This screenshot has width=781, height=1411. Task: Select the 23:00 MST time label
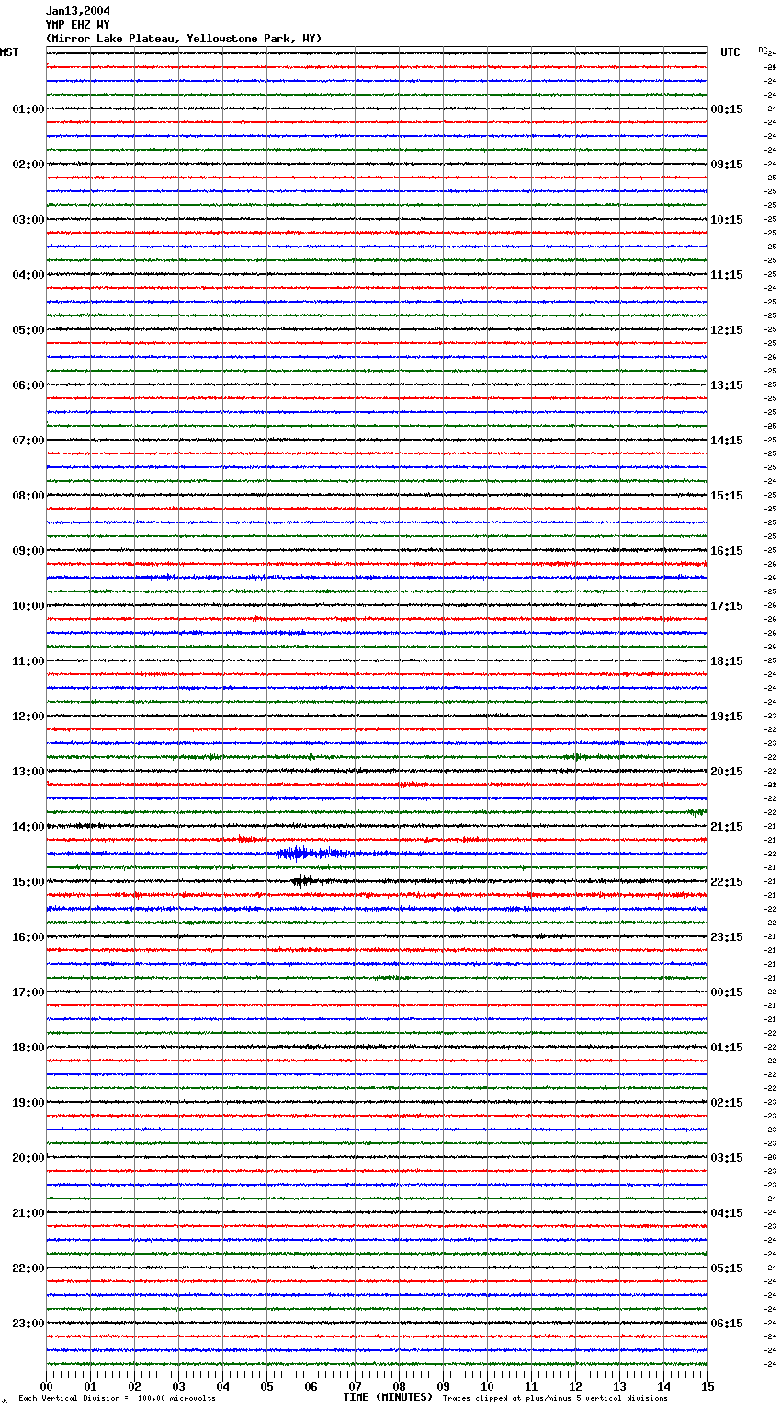[x=28, y=1324]
